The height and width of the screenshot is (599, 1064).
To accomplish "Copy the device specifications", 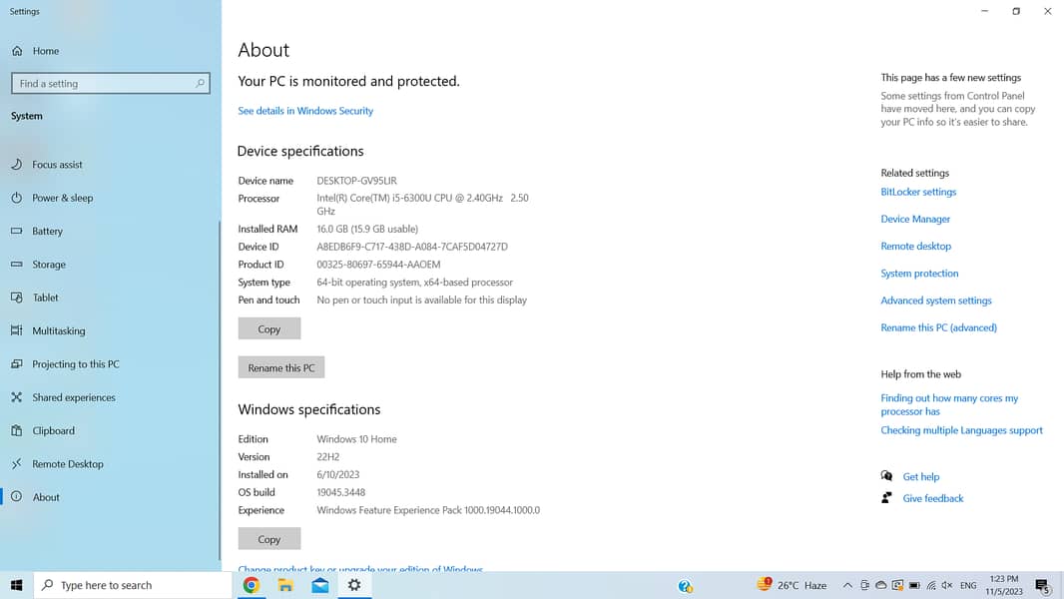I will [x=268, y=328].
